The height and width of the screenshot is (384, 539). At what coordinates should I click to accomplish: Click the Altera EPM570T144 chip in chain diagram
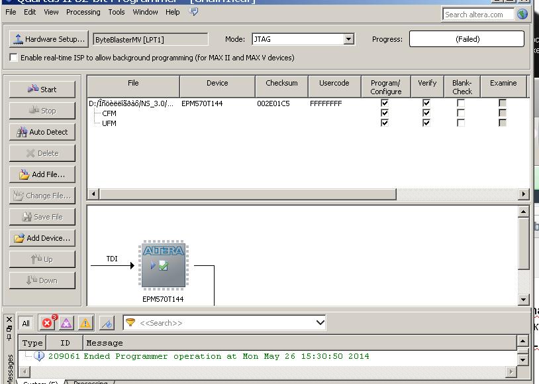tap(164, 265)
